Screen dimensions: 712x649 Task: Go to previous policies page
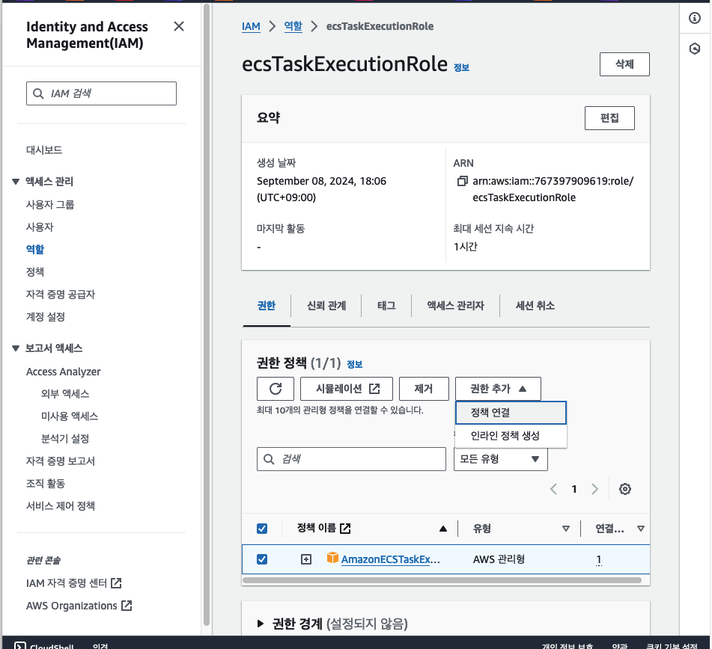553,489
